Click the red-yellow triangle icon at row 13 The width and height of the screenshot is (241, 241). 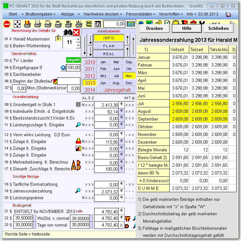[78, 141]
